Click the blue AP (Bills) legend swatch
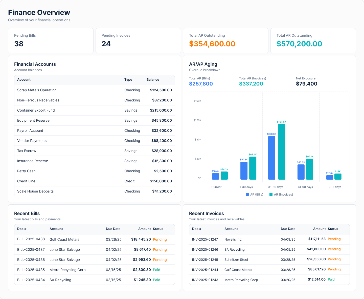The width and height of the screenshot is (364, 299). (247, 195)
